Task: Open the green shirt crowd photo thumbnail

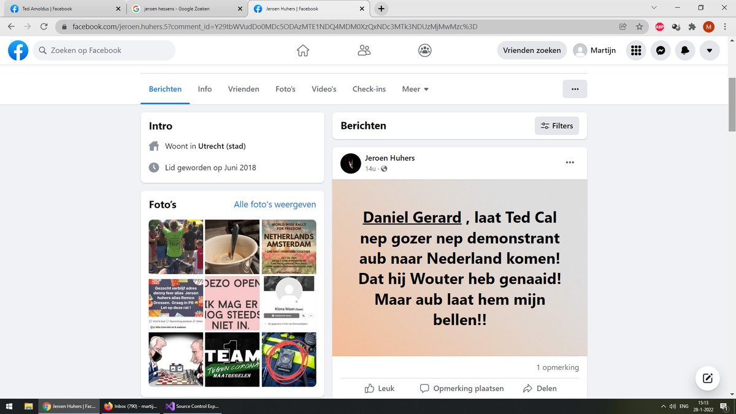Action: (176, 247)
